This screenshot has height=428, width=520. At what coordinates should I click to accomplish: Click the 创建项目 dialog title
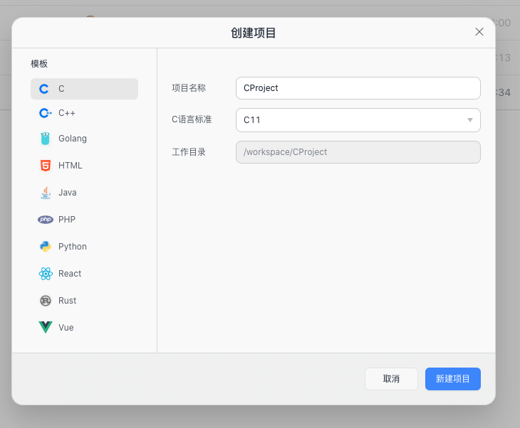pyautogui.click(x=254, y=33)
